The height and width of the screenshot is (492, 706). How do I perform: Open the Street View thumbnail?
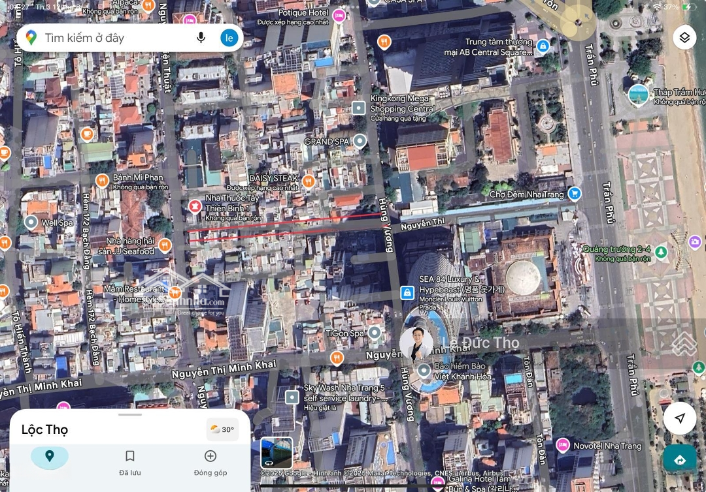[277, 452]
